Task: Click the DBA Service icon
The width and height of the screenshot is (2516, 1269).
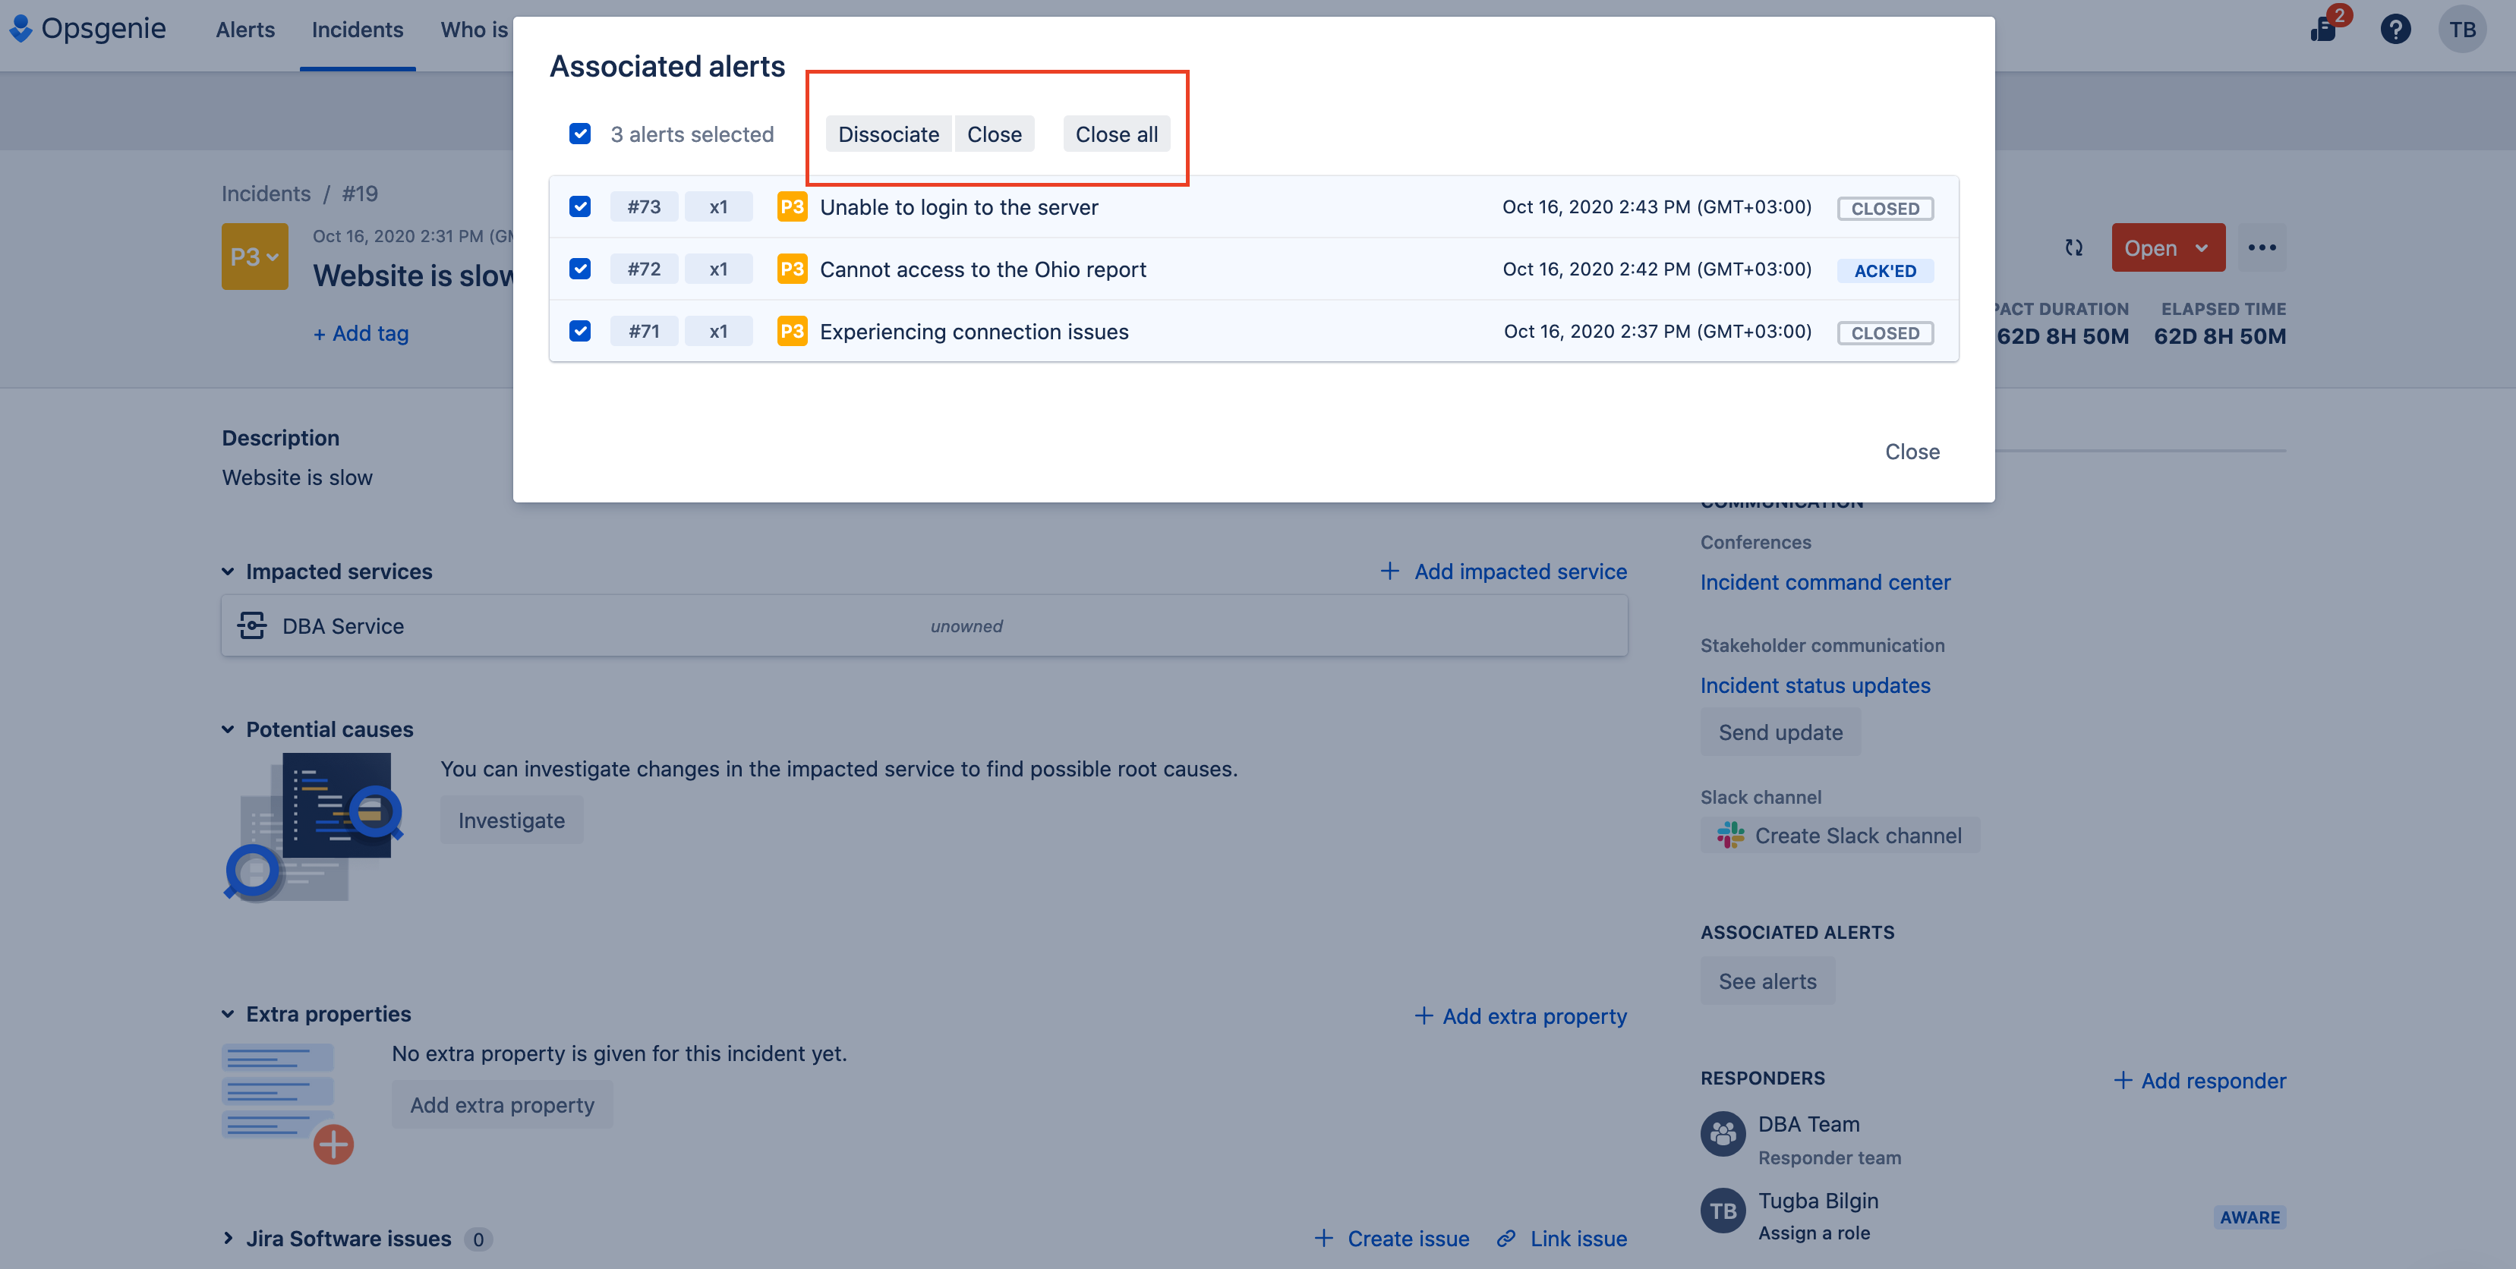Action: tap(252, 625)
